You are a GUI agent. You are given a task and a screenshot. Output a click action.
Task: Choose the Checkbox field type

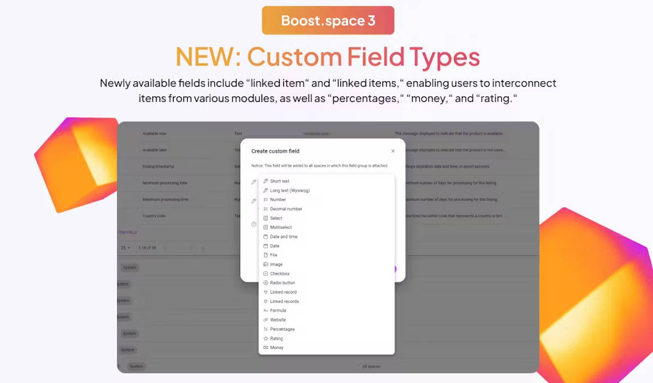280,274
